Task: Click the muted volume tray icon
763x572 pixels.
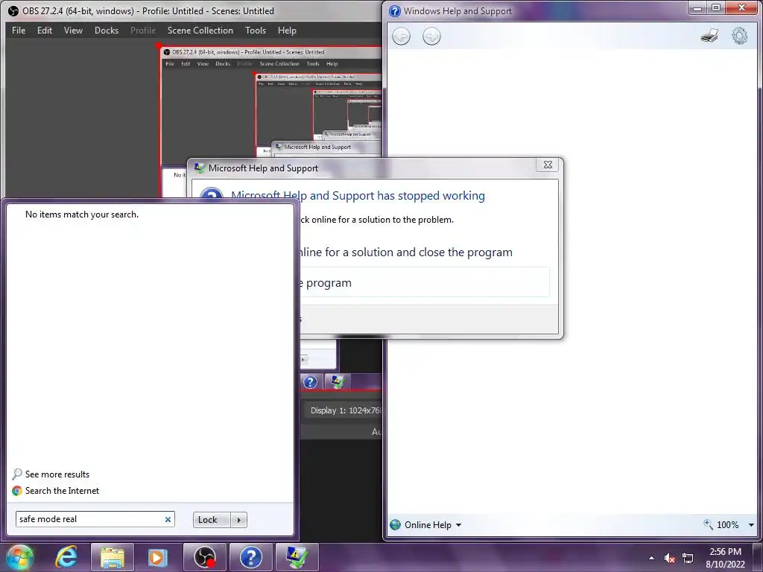Action: click(x=670, y=558)
